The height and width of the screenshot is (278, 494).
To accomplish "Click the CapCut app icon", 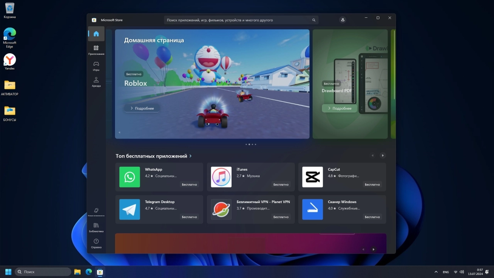I will point(313,177).
